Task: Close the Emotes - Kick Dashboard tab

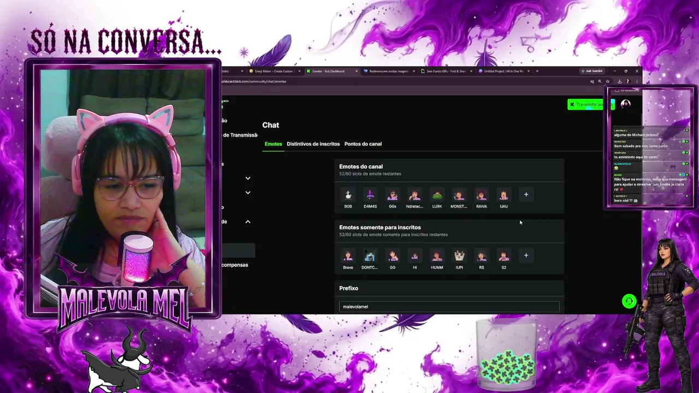Action: (357, 71)
